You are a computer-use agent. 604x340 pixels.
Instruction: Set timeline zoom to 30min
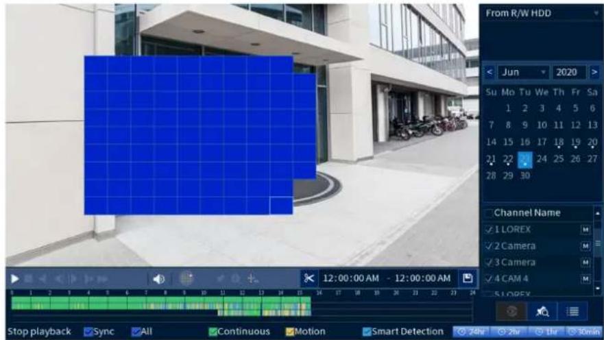coord(584,332)
